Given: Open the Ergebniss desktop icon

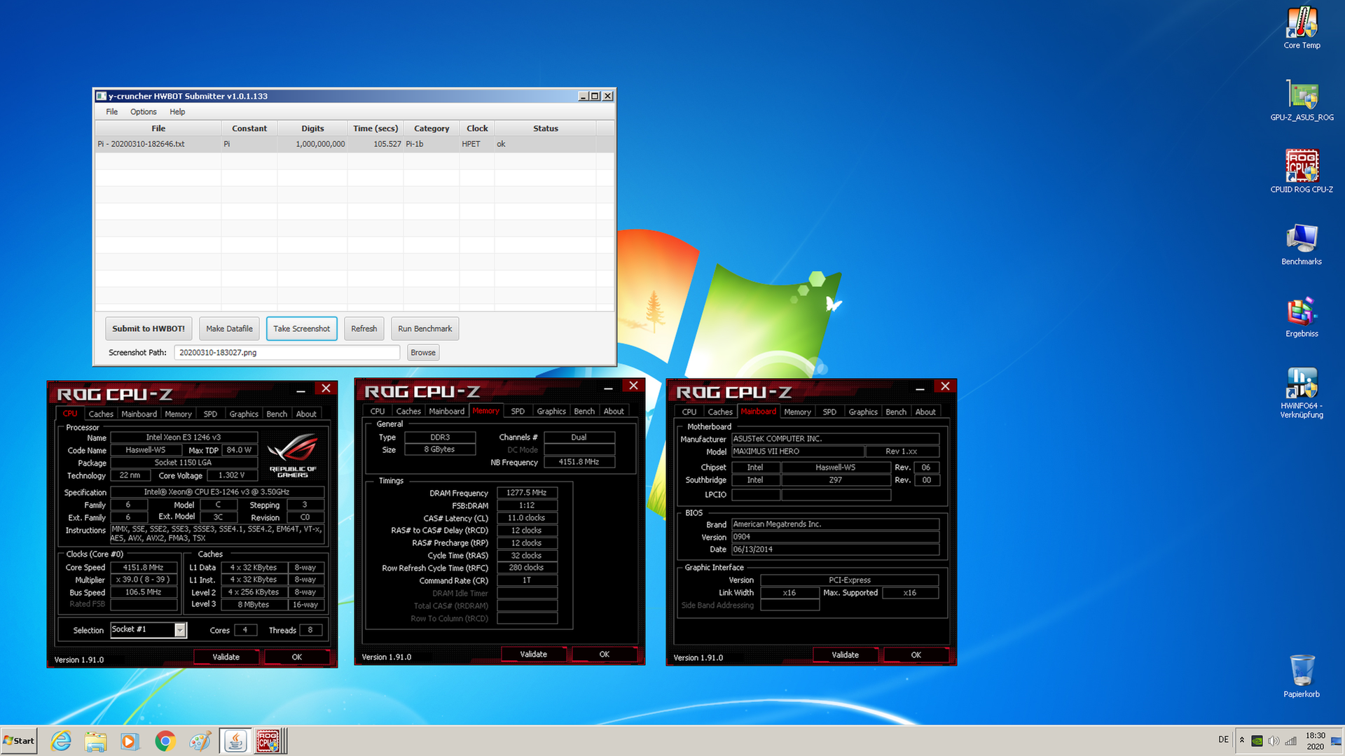Looking at the screenshot, I should point(1302,316).
